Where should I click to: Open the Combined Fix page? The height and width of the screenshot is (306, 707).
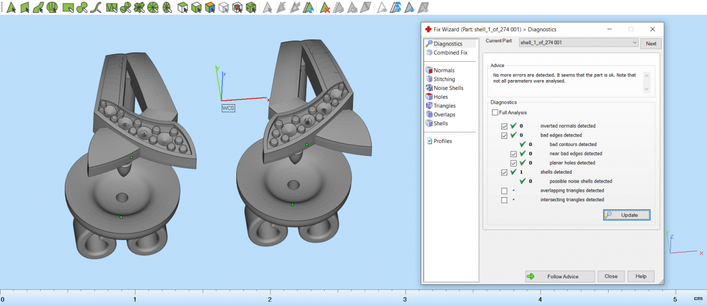click(x=450, y=53)
